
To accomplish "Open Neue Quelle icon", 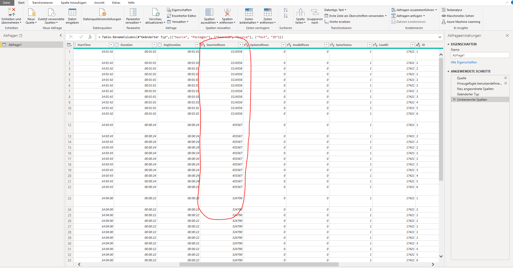I will coord(31,12).
